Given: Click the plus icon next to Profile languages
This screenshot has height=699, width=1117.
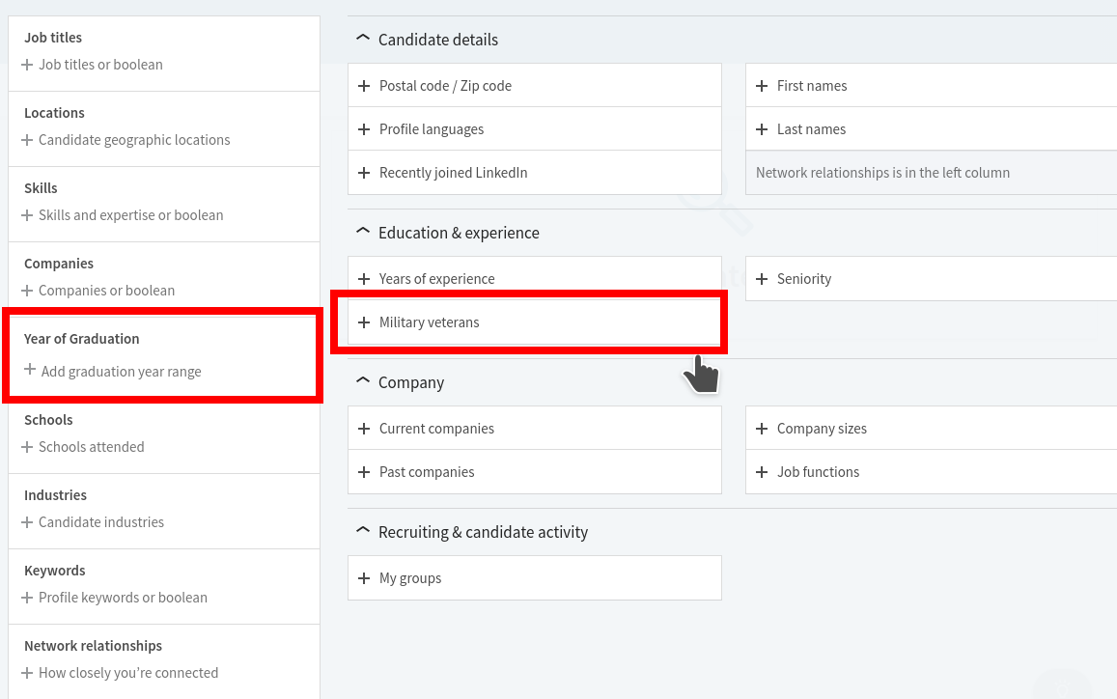Looking at the screenshot, I should 364,129.
